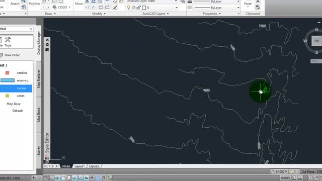
Task: Click the senales red color swatch
Action: tap(7, 73)
